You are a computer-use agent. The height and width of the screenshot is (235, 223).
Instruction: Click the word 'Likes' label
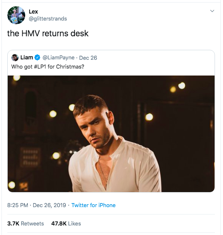pyautogui.click(x=74, y=223)
